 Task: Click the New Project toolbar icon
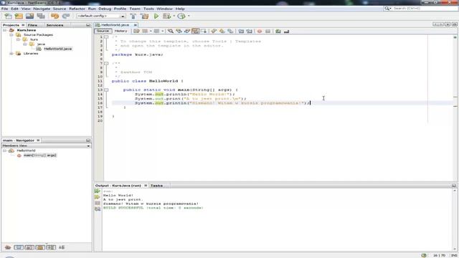click(19, 16)
